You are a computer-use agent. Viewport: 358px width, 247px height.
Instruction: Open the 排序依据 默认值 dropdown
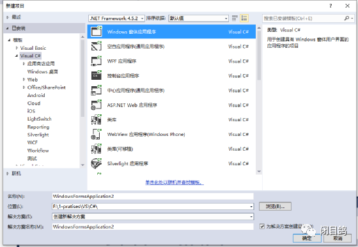tap(198, 19)
